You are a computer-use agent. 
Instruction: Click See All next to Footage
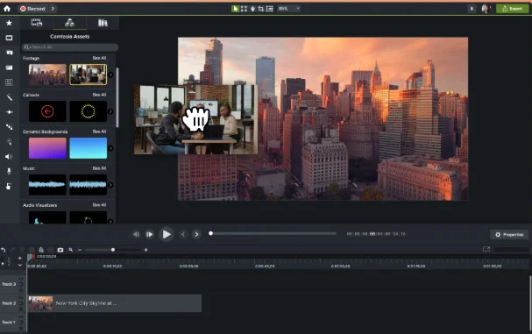click(99, 58)
